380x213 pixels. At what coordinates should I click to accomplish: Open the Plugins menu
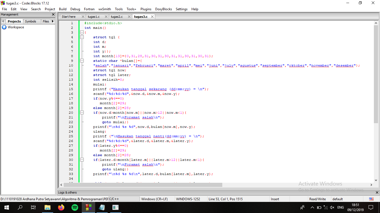(x=146, y=9)
